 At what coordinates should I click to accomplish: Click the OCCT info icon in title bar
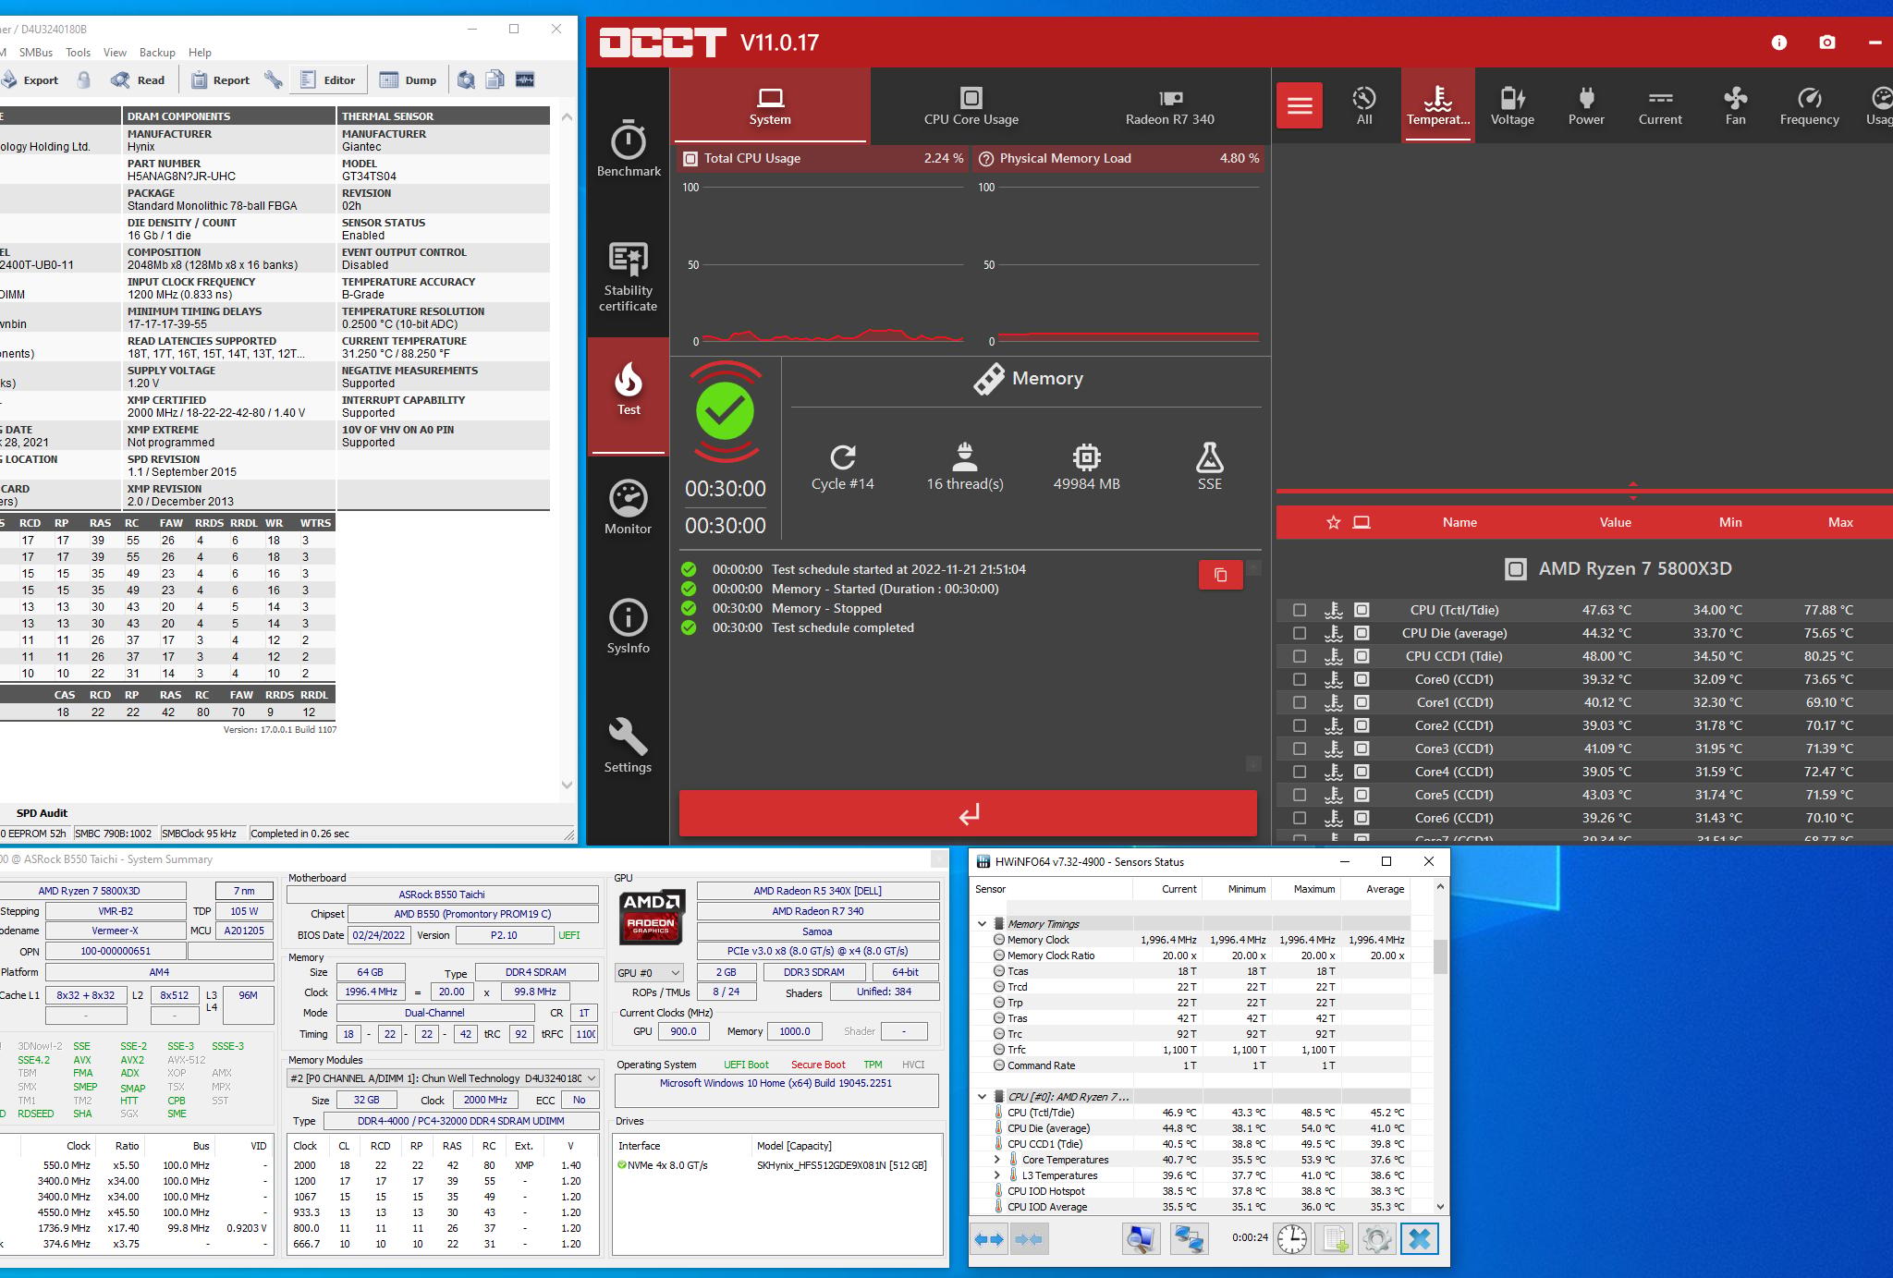[1779, 43]
